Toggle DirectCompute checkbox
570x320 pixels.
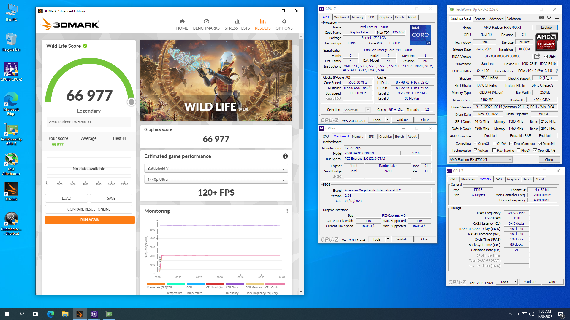(x=511, y=144)
